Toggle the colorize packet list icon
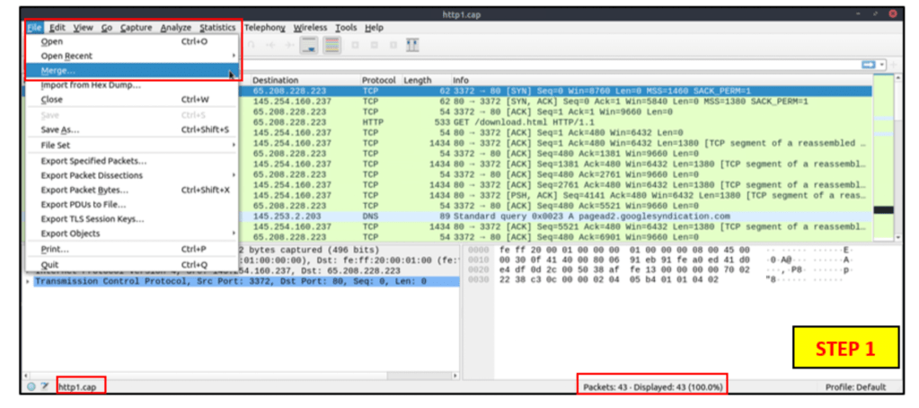This screenshot has height=408, width=919. 331,45
